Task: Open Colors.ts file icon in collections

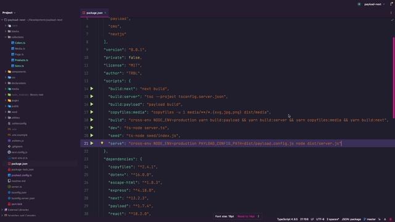Action: pyautogui.click(x=12, y=43)
